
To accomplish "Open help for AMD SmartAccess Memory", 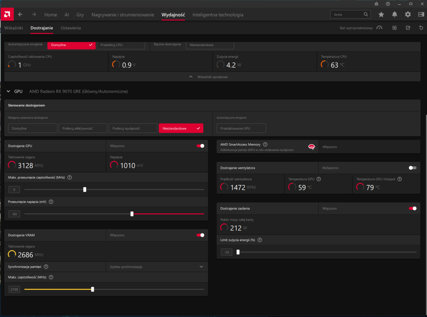I will [x=265, y=144].
